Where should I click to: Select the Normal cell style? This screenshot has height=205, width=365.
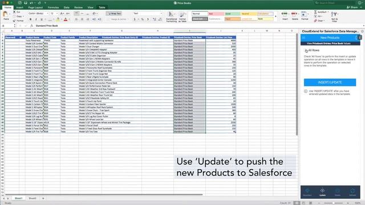200,14
